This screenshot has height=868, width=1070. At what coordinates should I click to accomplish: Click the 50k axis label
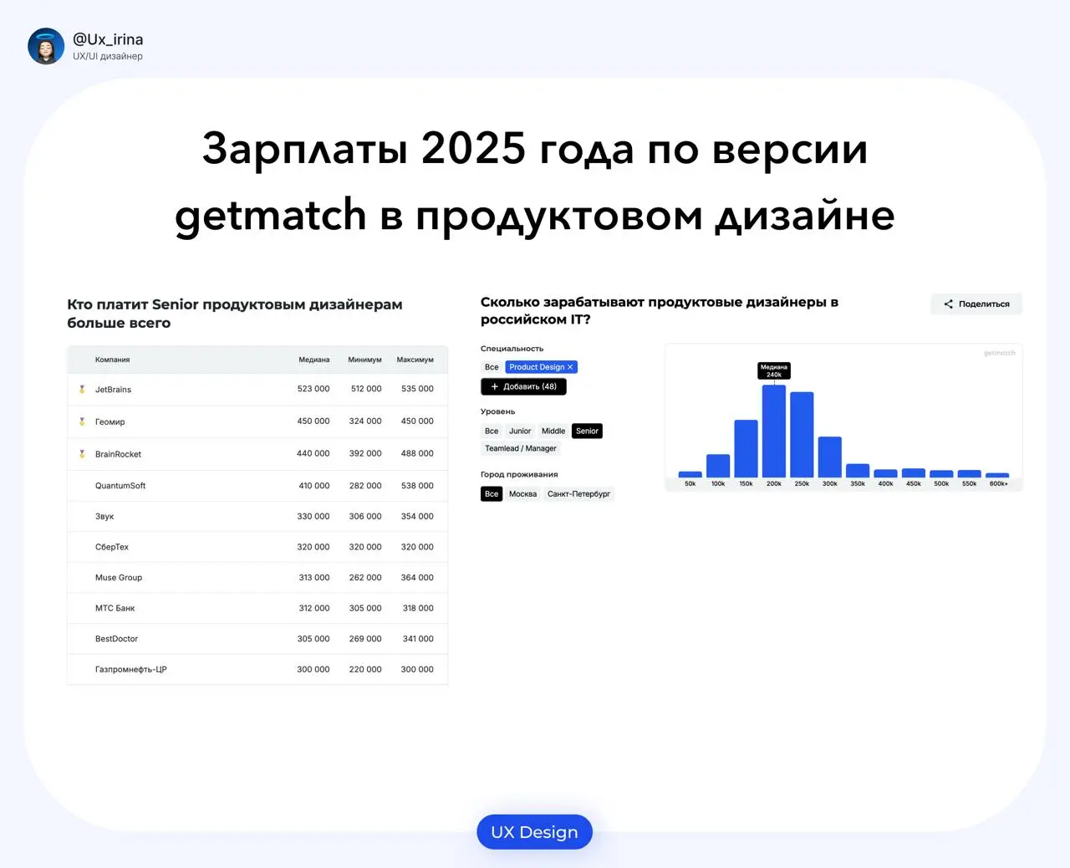pyautogui.click(x=690, y=484)
